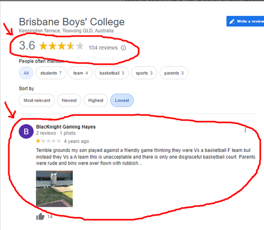Sort reviews by Newest
This screenshot has width=264, height=230.
69,100
